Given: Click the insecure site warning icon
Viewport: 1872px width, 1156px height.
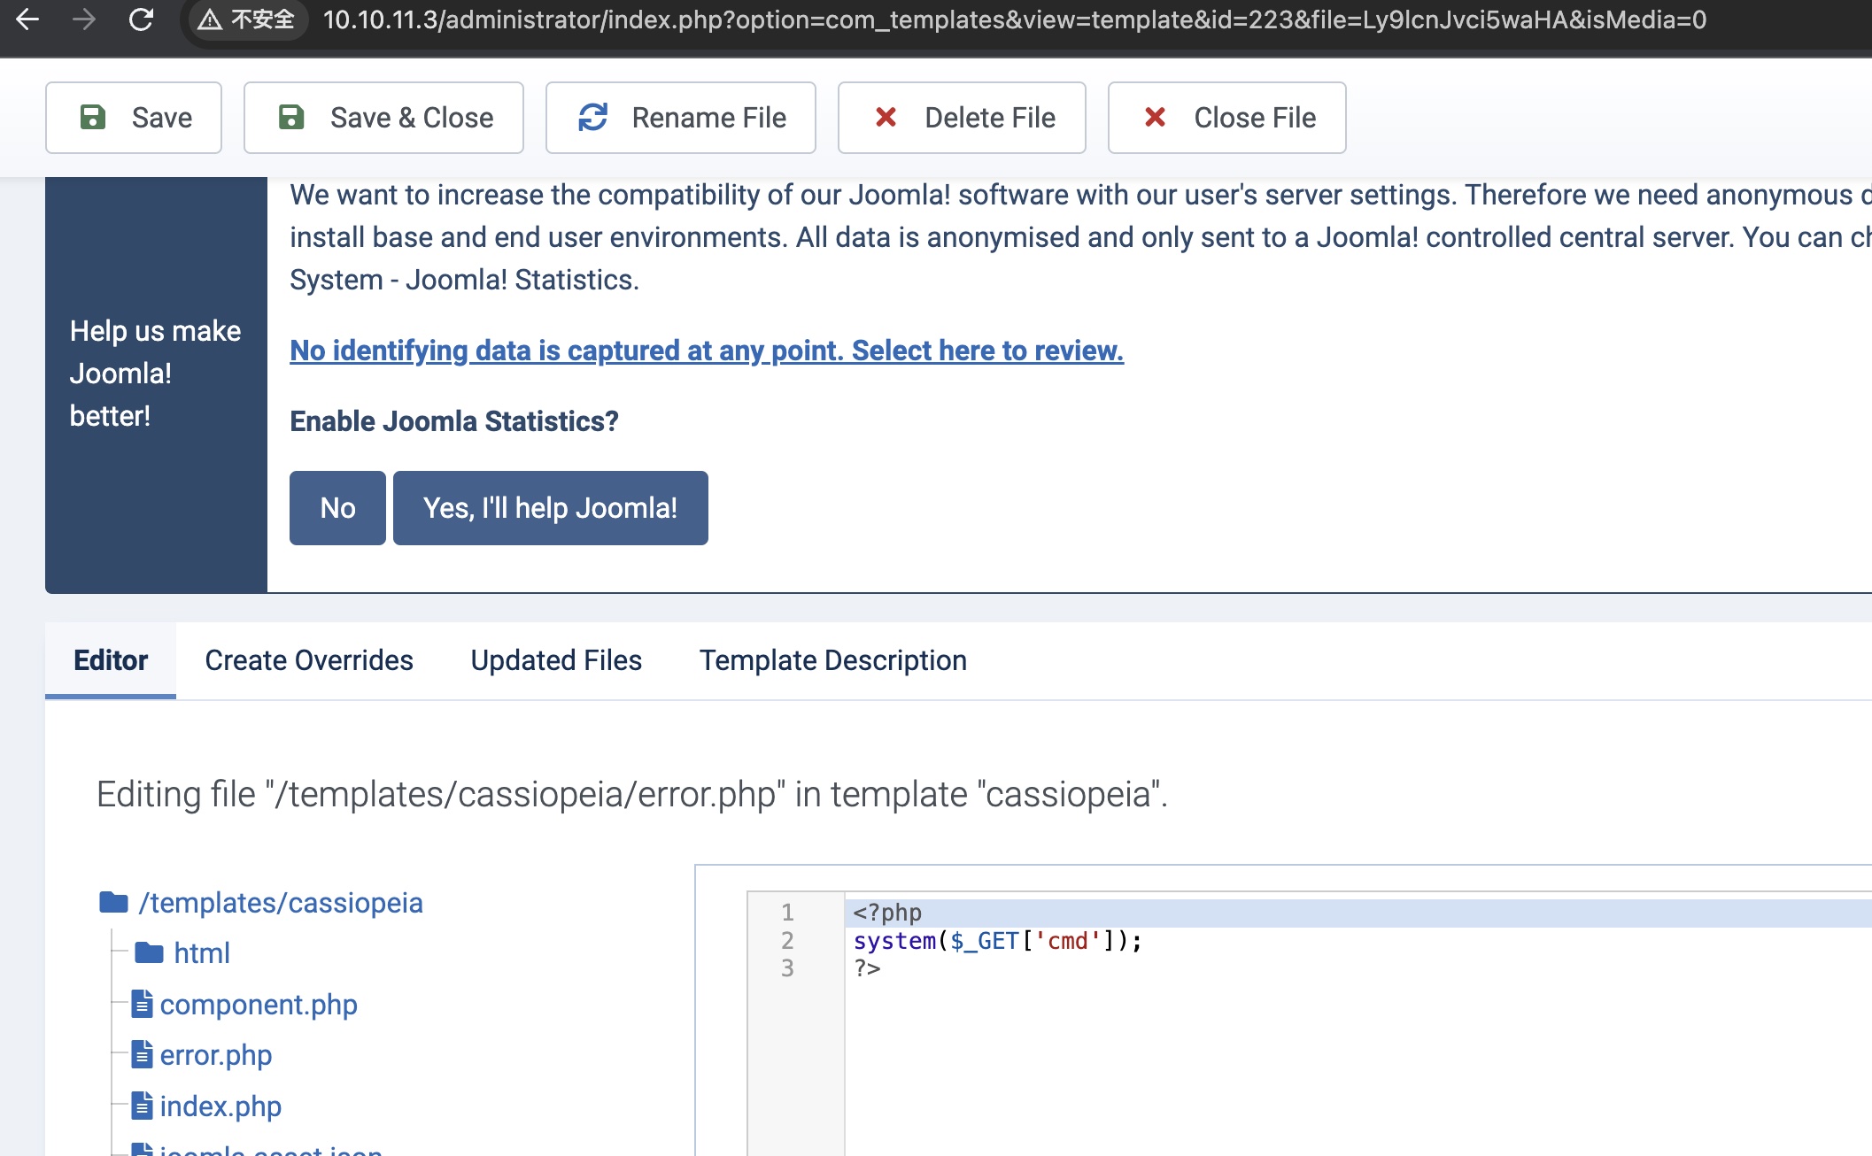Looking at the screenshot, I should tap(210, 19).
